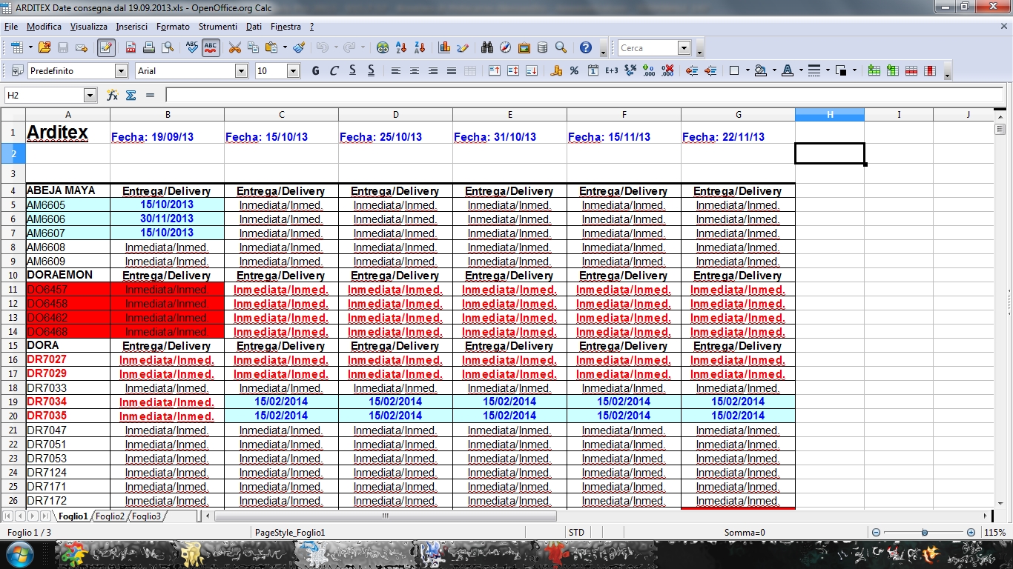Open the Visualizza menu
This screenshot has height=569, width=1013.
pos(89,27)
